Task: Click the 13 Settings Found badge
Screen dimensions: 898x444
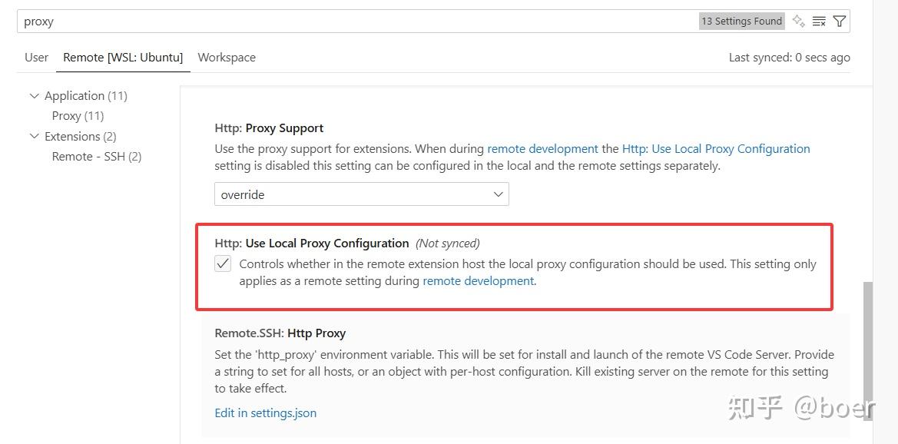Action: coord(741,21)
